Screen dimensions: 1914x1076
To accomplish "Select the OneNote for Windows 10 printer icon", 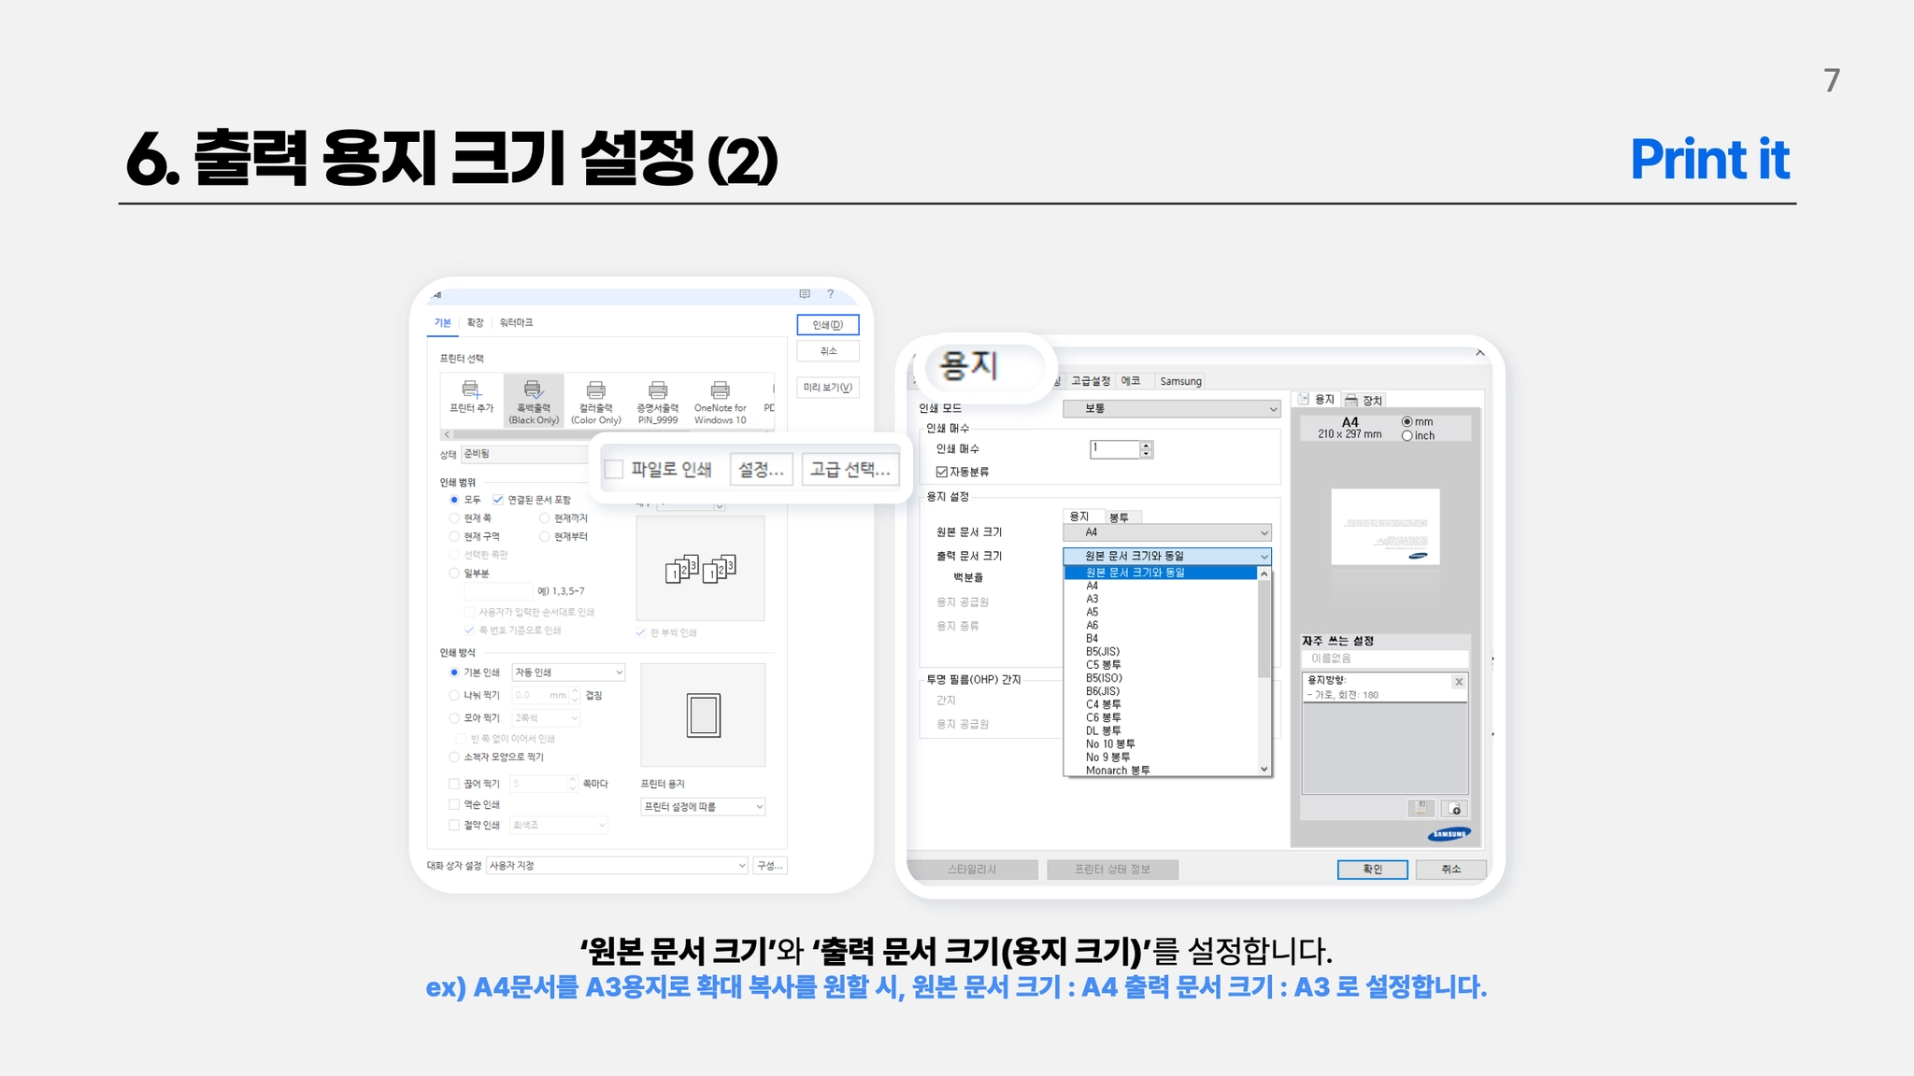I will pos(720,390).
